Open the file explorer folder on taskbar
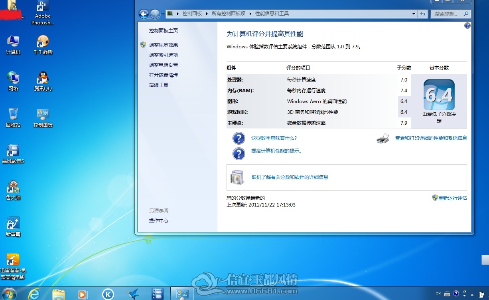Screen dimensions: 489x300 pyautogui.click(x=59, y=294)
